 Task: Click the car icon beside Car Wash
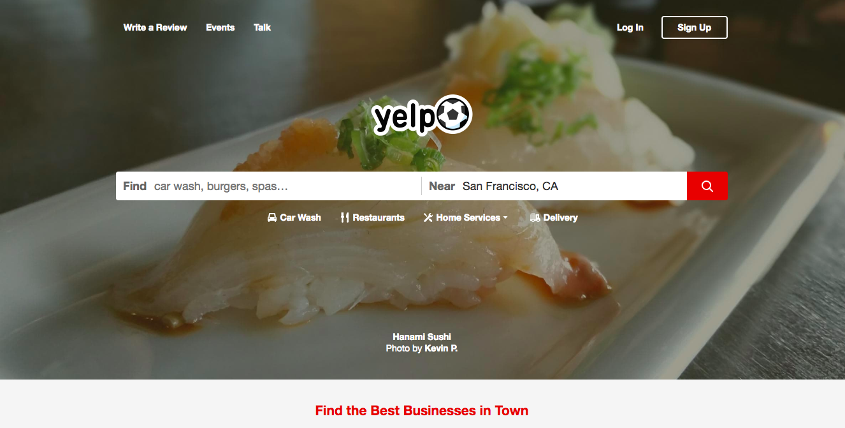tap(272, 218)
